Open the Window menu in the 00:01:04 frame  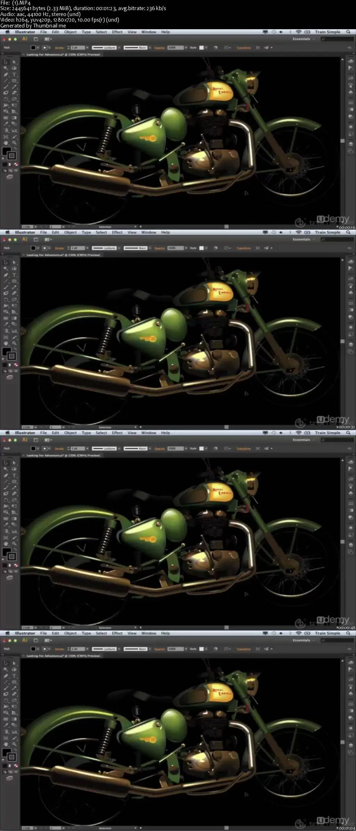(x=149, y=633)
